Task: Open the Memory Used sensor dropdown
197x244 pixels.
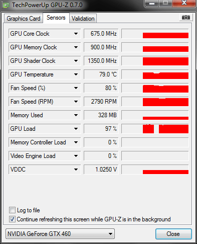Action: [x=76, y=115]
